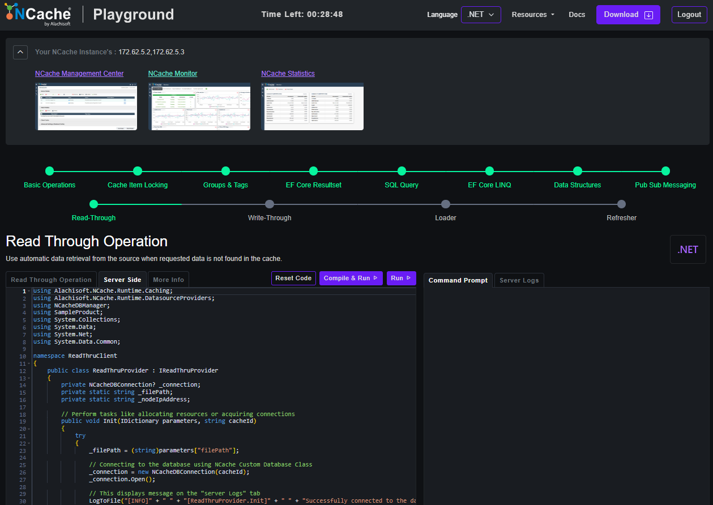The image size is (713, 505).
Task: Select Cache Item Locking step marker
Action: [x=137, y=171]
